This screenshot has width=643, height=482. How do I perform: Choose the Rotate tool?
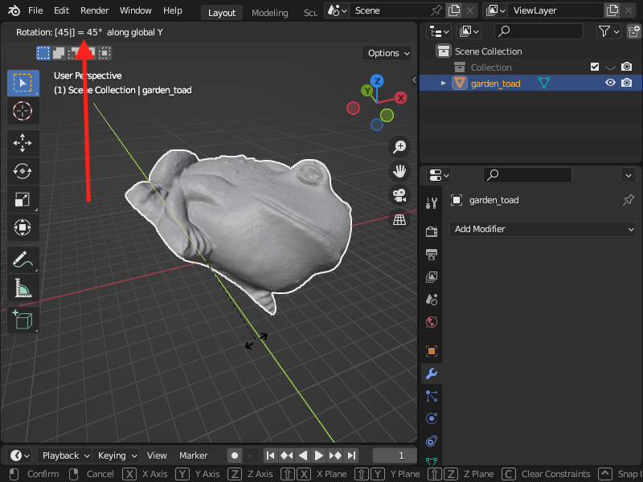coord(23,171)
